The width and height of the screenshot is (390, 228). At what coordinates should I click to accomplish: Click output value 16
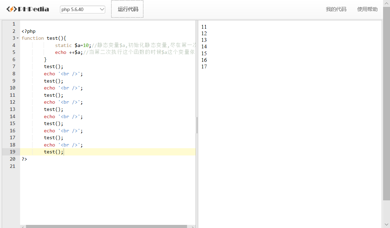coord(204,60)
